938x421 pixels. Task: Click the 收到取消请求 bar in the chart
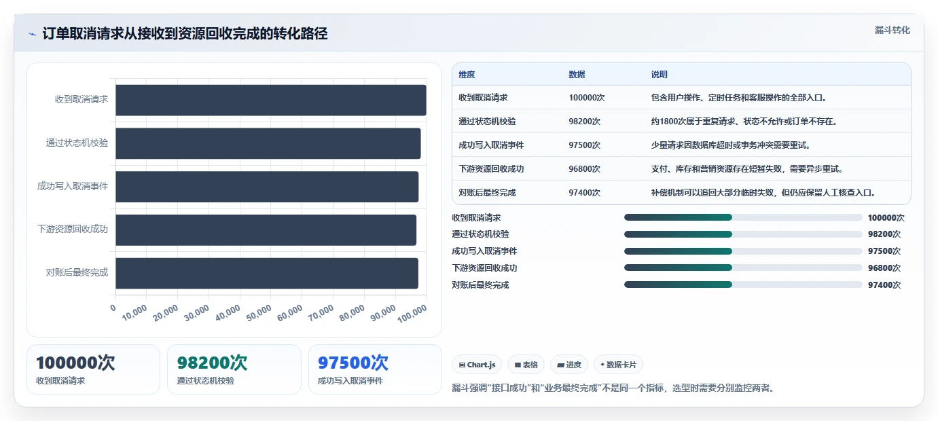coord(271,100)
